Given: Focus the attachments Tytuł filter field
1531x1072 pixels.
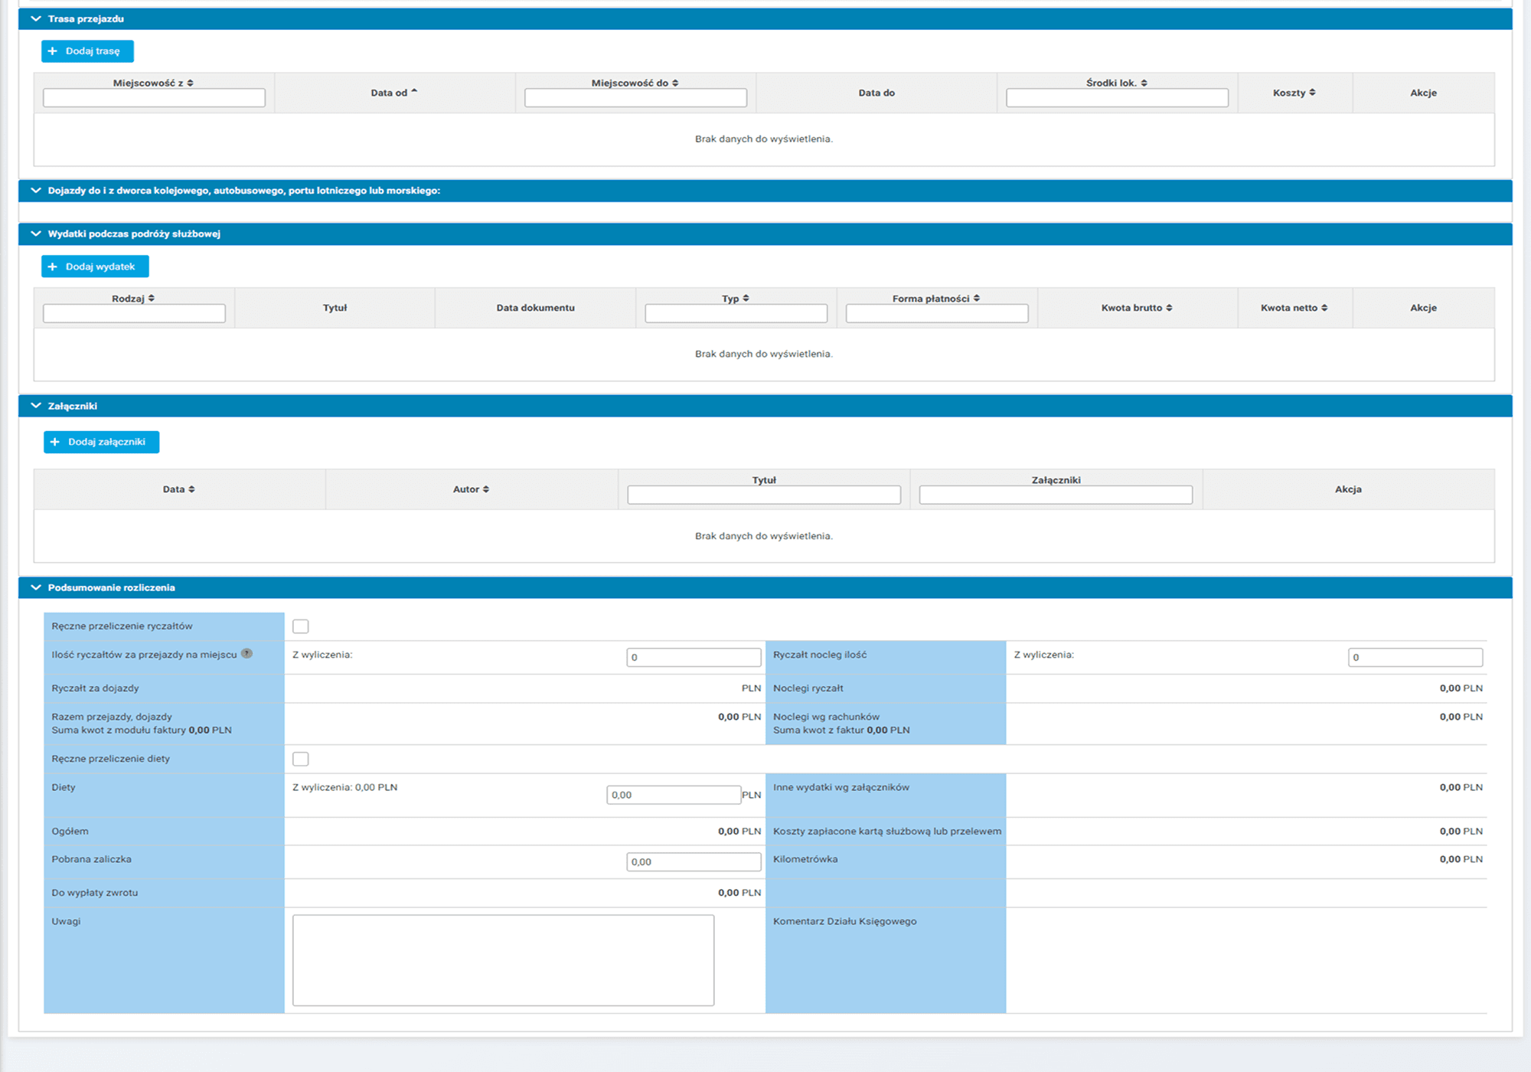Looking at the screenshot, I should tap(764, 495).
